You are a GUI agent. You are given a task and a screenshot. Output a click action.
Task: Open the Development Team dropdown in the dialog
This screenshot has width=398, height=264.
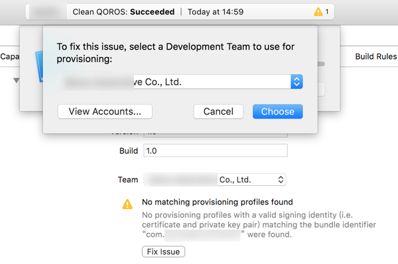point(180,82)
